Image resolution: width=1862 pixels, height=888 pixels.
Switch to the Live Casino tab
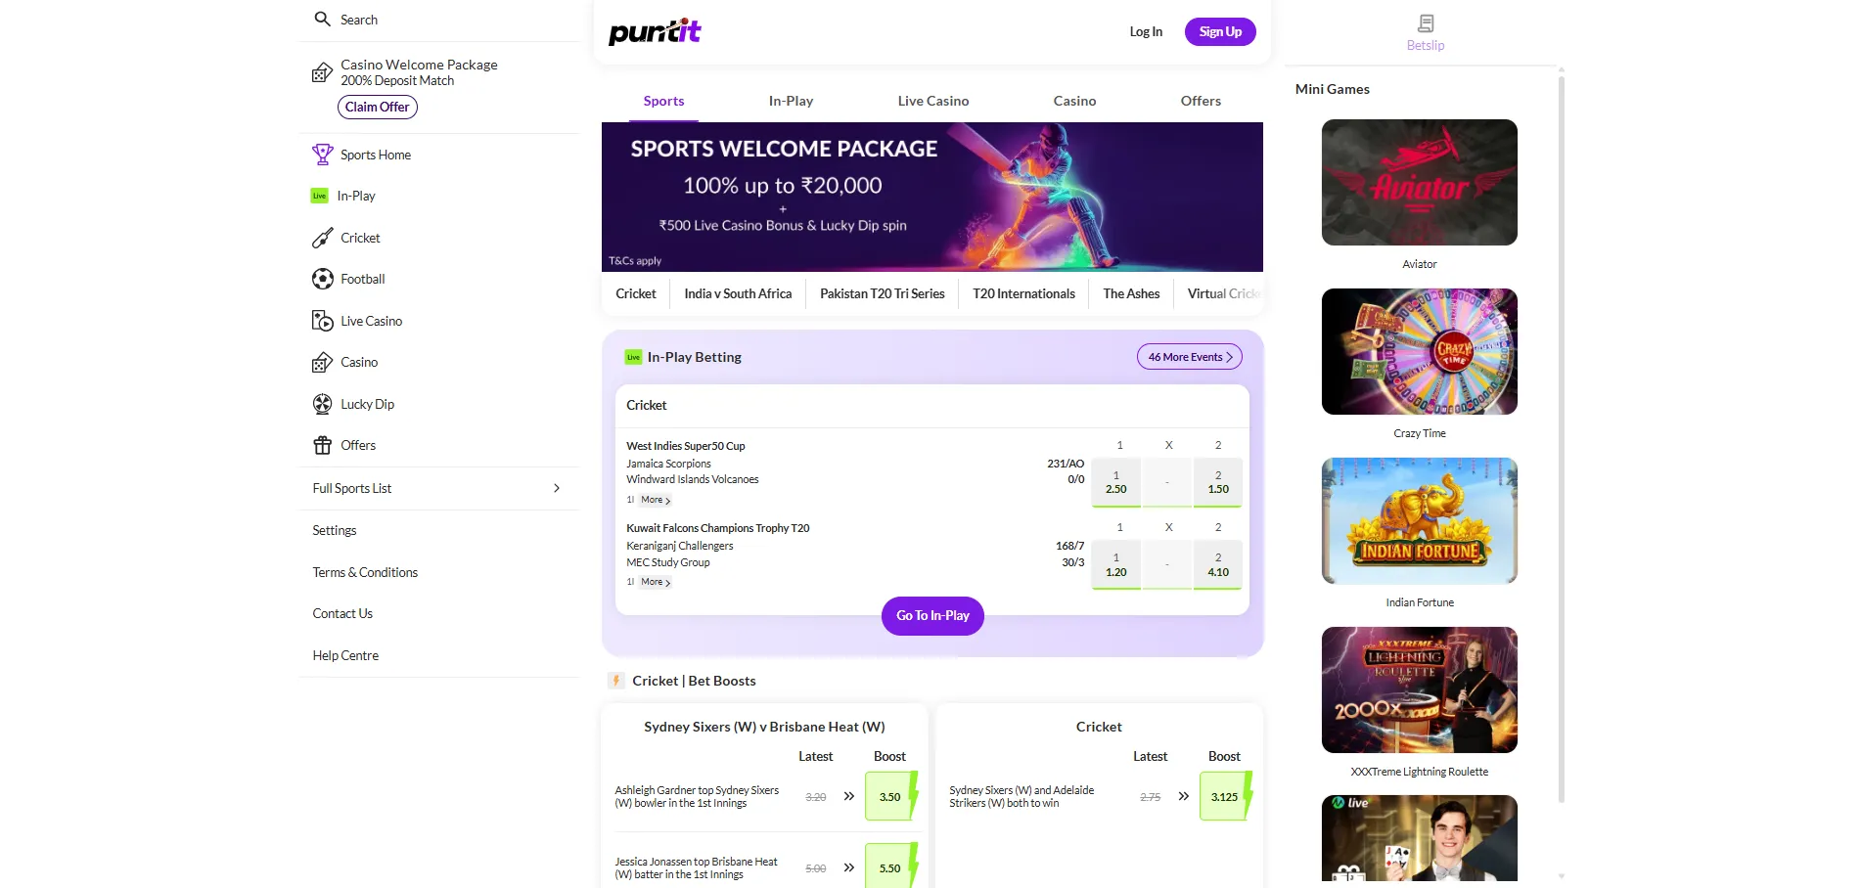click(x=932, y=101)
